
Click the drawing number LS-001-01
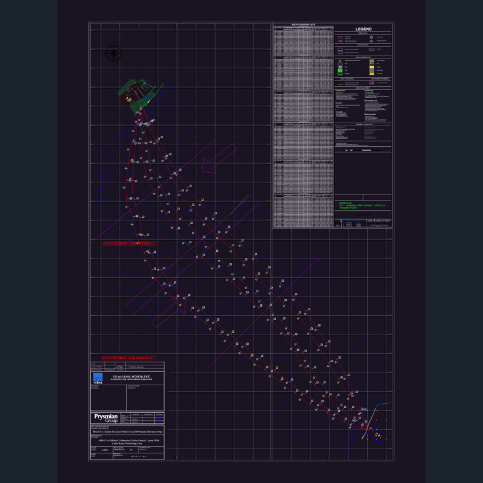pos(139,456)
